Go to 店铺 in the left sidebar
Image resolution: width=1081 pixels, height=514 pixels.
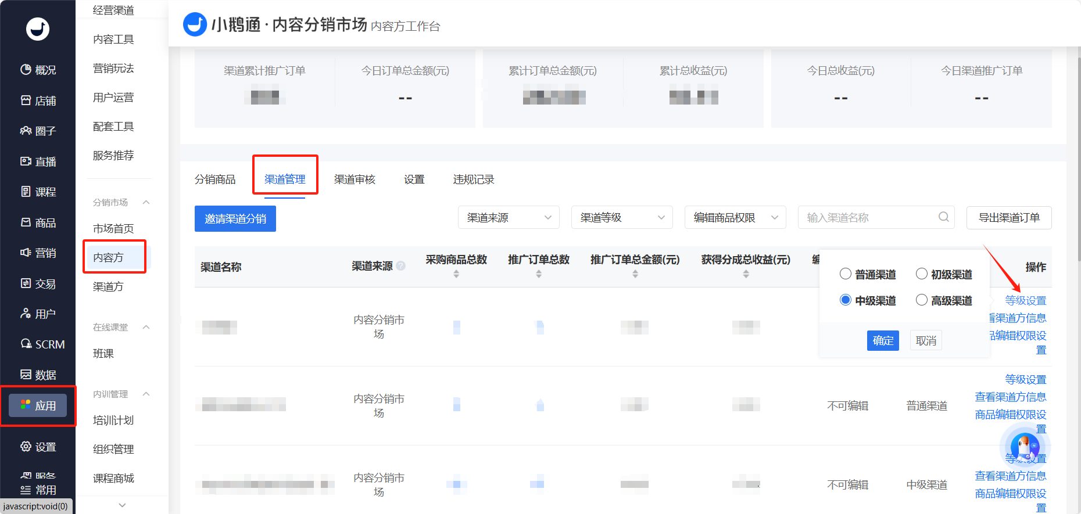(38, 100)
